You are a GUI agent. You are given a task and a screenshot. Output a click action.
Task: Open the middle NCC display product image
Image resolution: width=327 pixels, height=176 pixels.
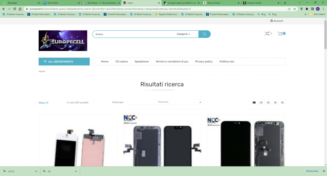coord(162,140)
